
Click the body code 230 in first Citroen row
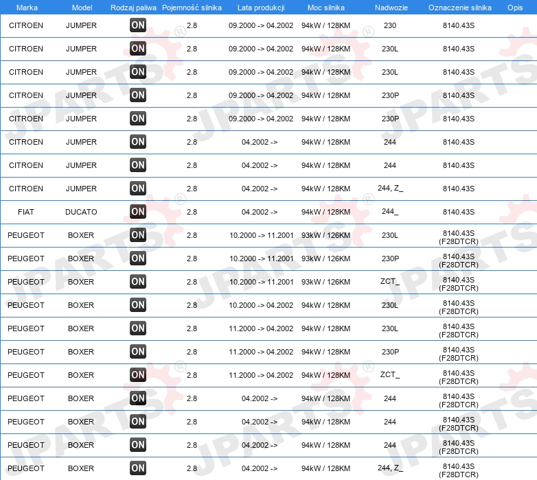click(x=390, y=25)
